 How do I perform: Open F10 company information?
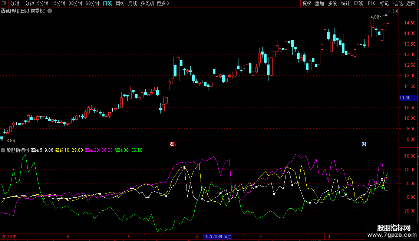pyautogui.click(x=372, y=3)
